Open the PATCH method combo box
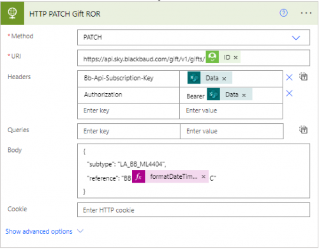Screen dimensions: 319x249 [193, 38]
